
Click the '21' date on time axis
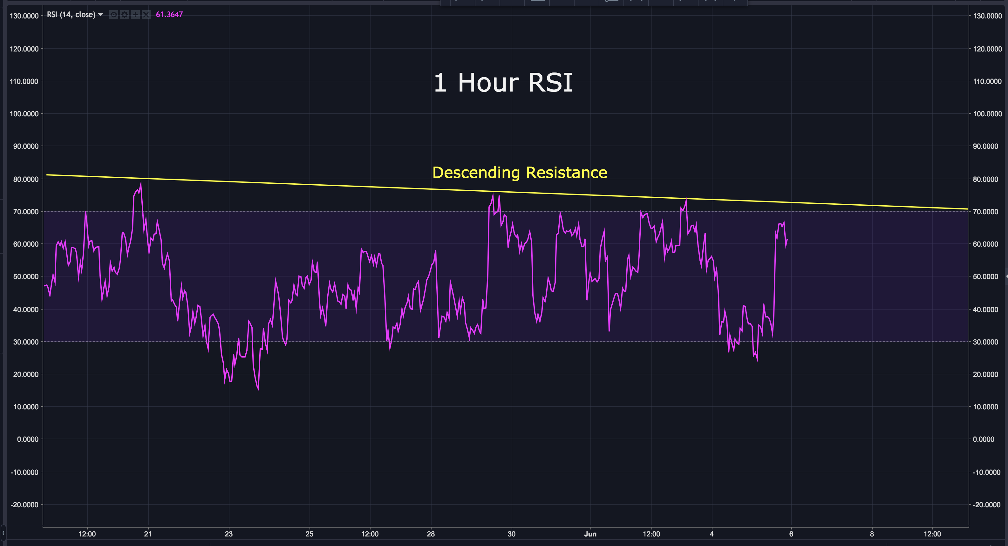(x=147, y=534)
